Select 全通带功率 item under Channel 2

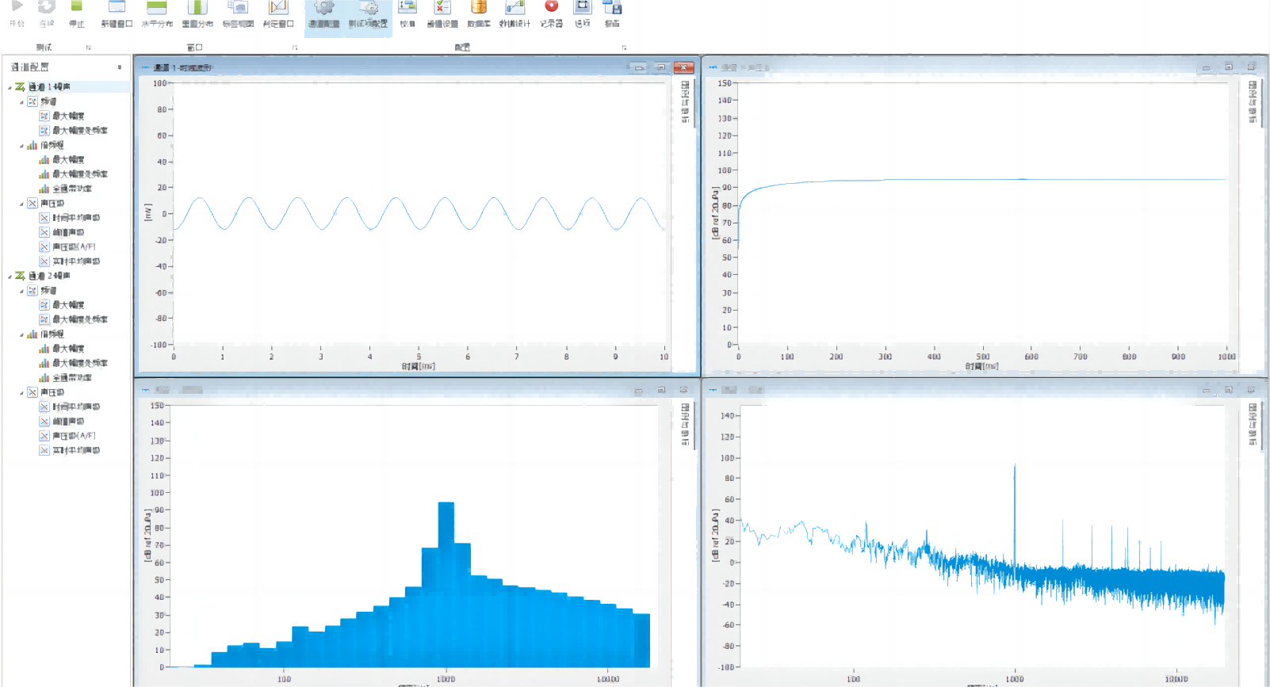click(71, 378)
